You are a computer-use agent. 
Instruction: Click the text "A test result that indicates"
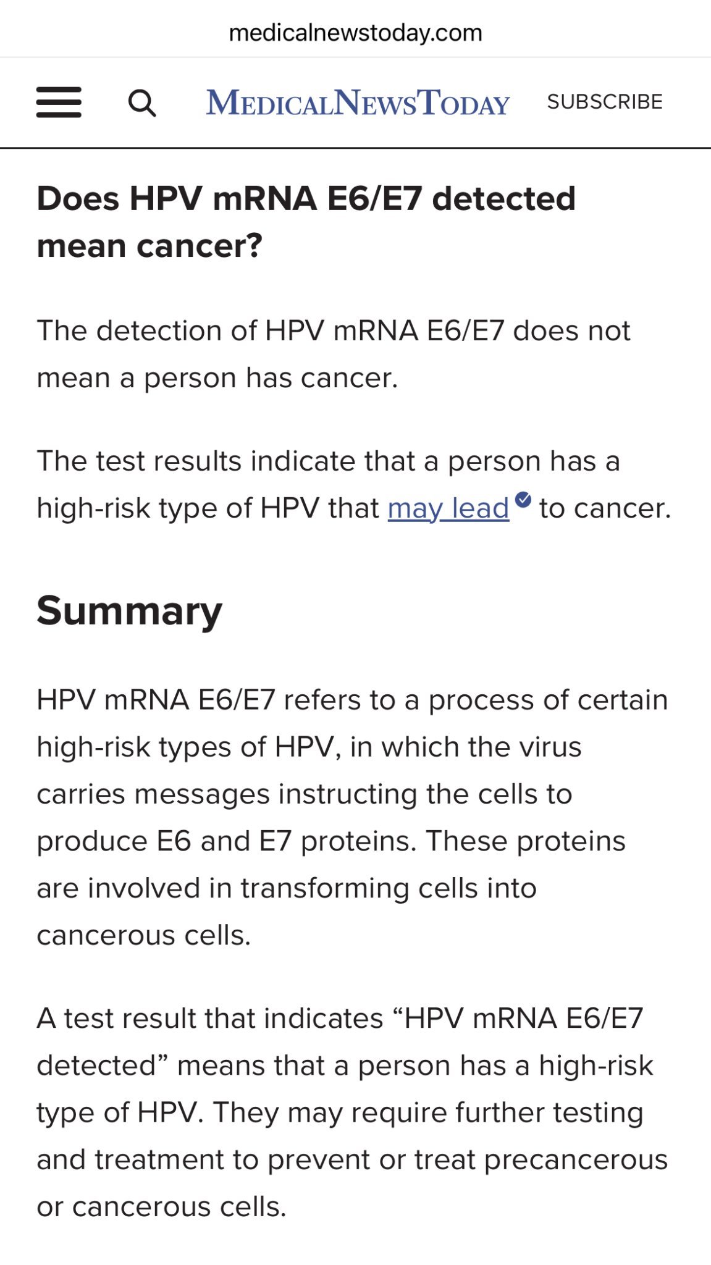[x=209, y=1019]
